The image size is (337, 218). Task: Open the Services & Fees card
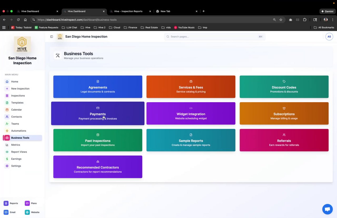[191, 87]
